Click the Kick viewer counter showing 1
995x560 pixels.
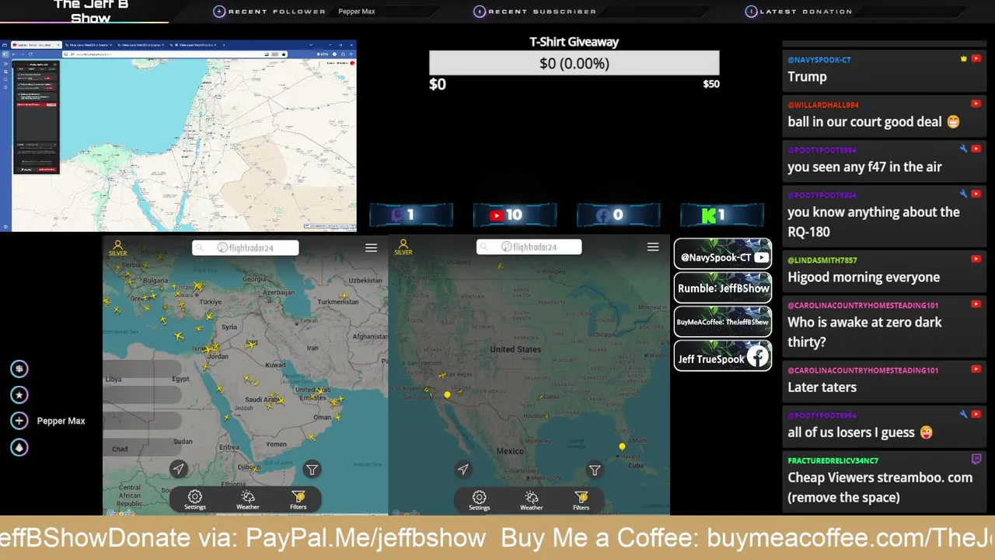pos(722,215)
